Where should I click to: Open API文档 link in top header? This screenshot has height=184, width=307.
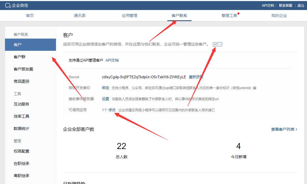[268, 6]
